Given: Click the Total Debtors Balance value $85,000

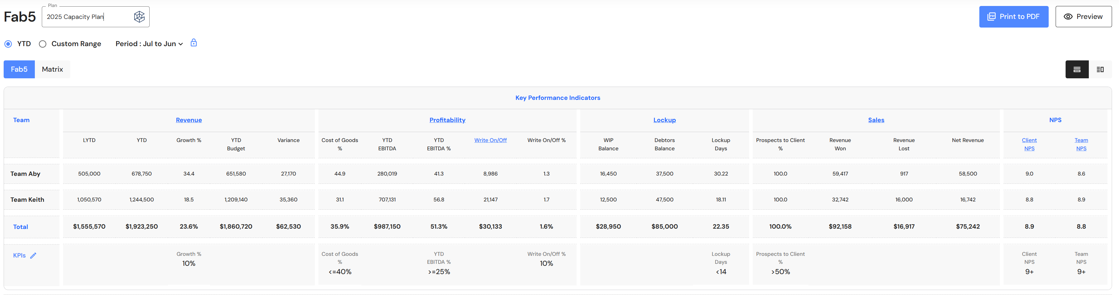Looking at the screenshot, I should [664, 227].
